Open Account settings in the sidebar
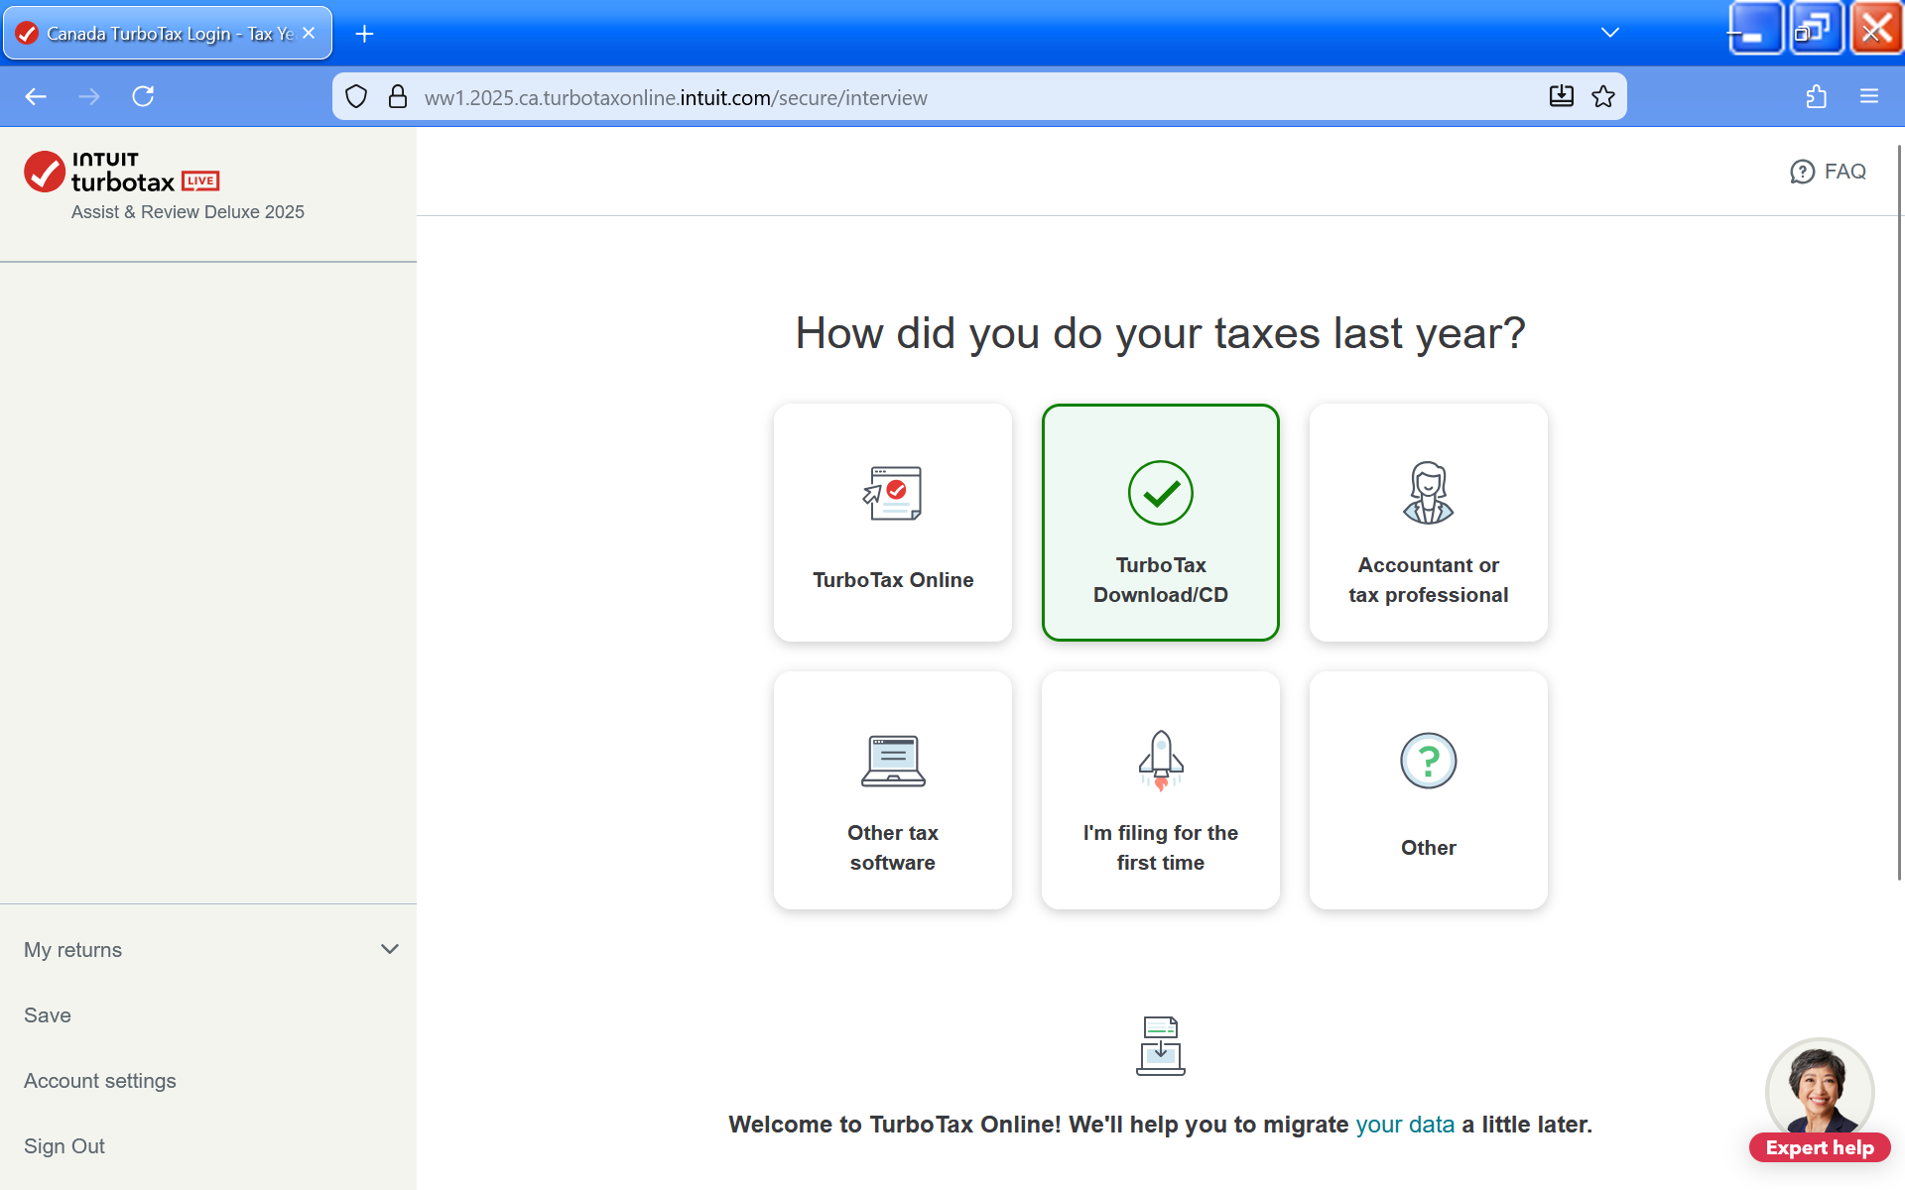Image resolution: width=1905 pixels, height=1190 pixels. 100,1080
